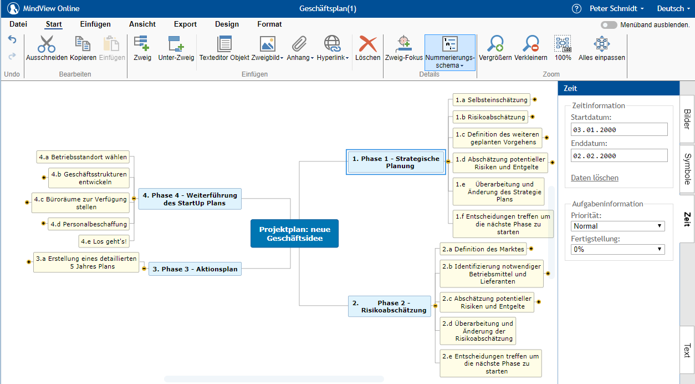This screenshot has height=384, width=695.
Task: Click expand dot beside 4.d Personalbeschaffung
Action: [x=44, y=224]
